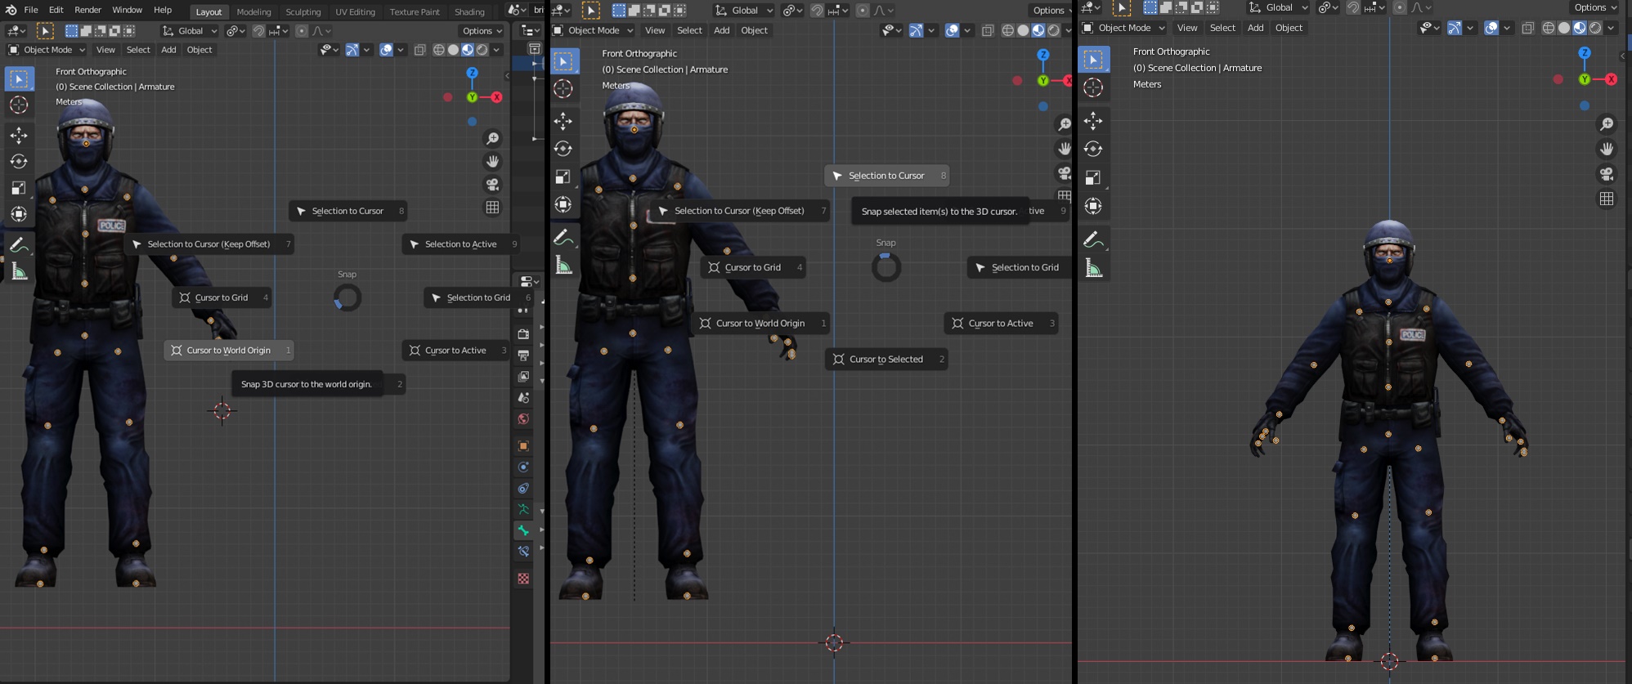Viewport: 1632px width, 684px height.
Task: Toggle X-ray in the left viewport header
Action: tap(419, 50)
